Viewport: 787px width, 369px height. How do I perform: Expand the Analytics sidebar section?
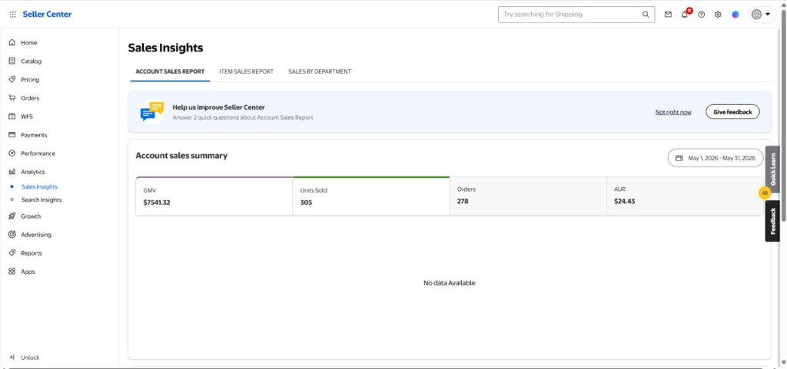point(33,172)
